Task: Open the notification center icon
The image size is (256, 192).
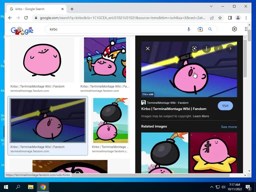Action: tap(248, 187)
